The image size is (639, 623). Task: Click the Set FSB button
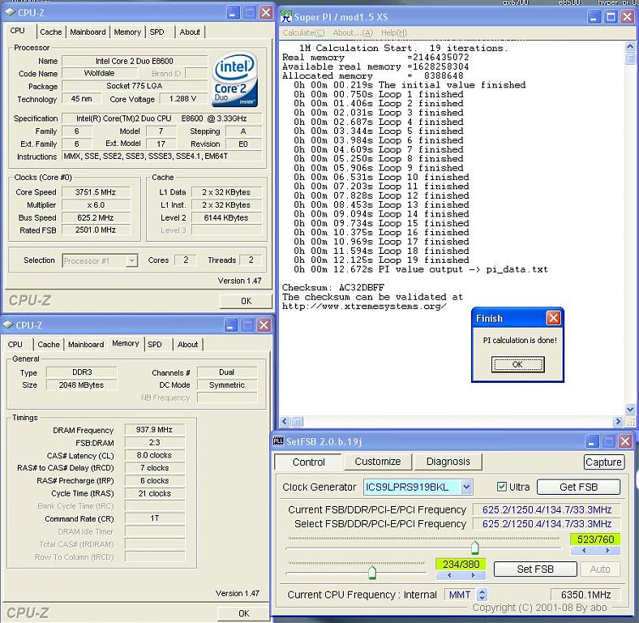[x=535, y=569]
